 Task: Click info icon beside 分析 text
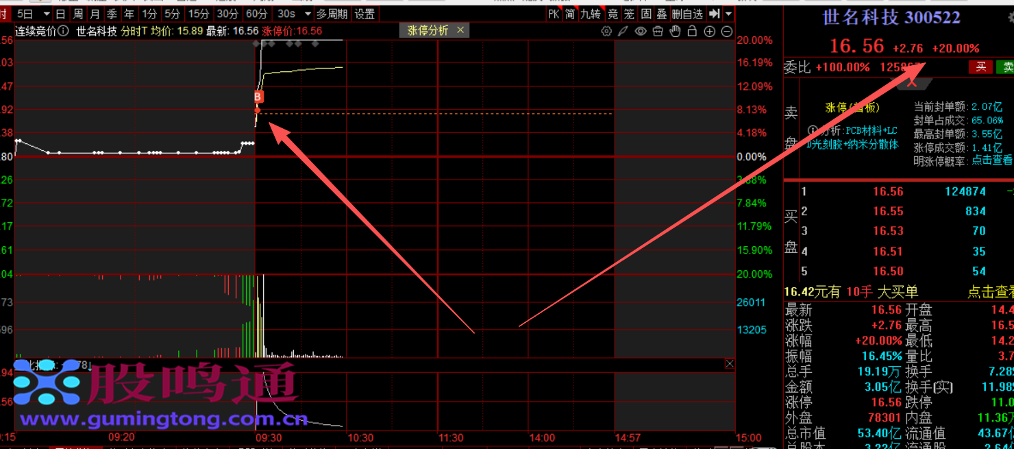[813, 130]
